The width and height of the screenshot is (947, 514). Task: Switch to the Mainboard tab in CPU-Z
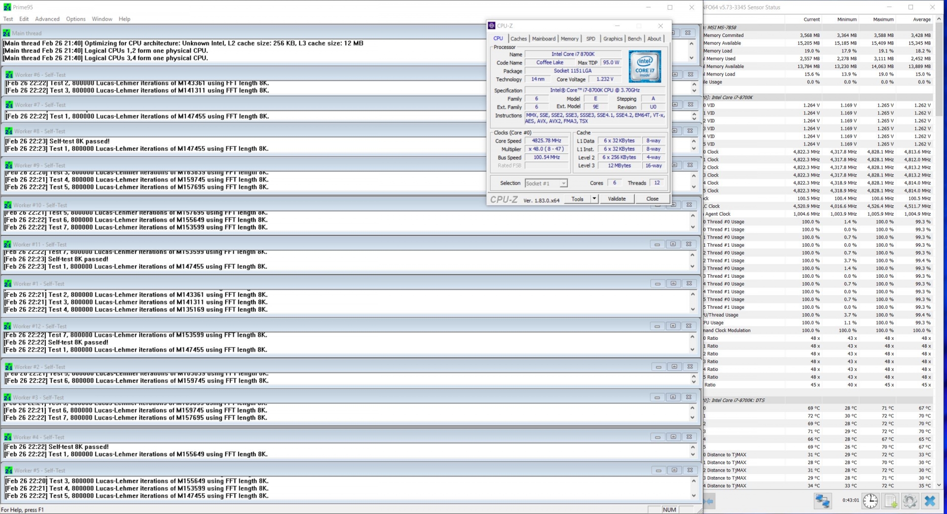click(x=544, y=38)
